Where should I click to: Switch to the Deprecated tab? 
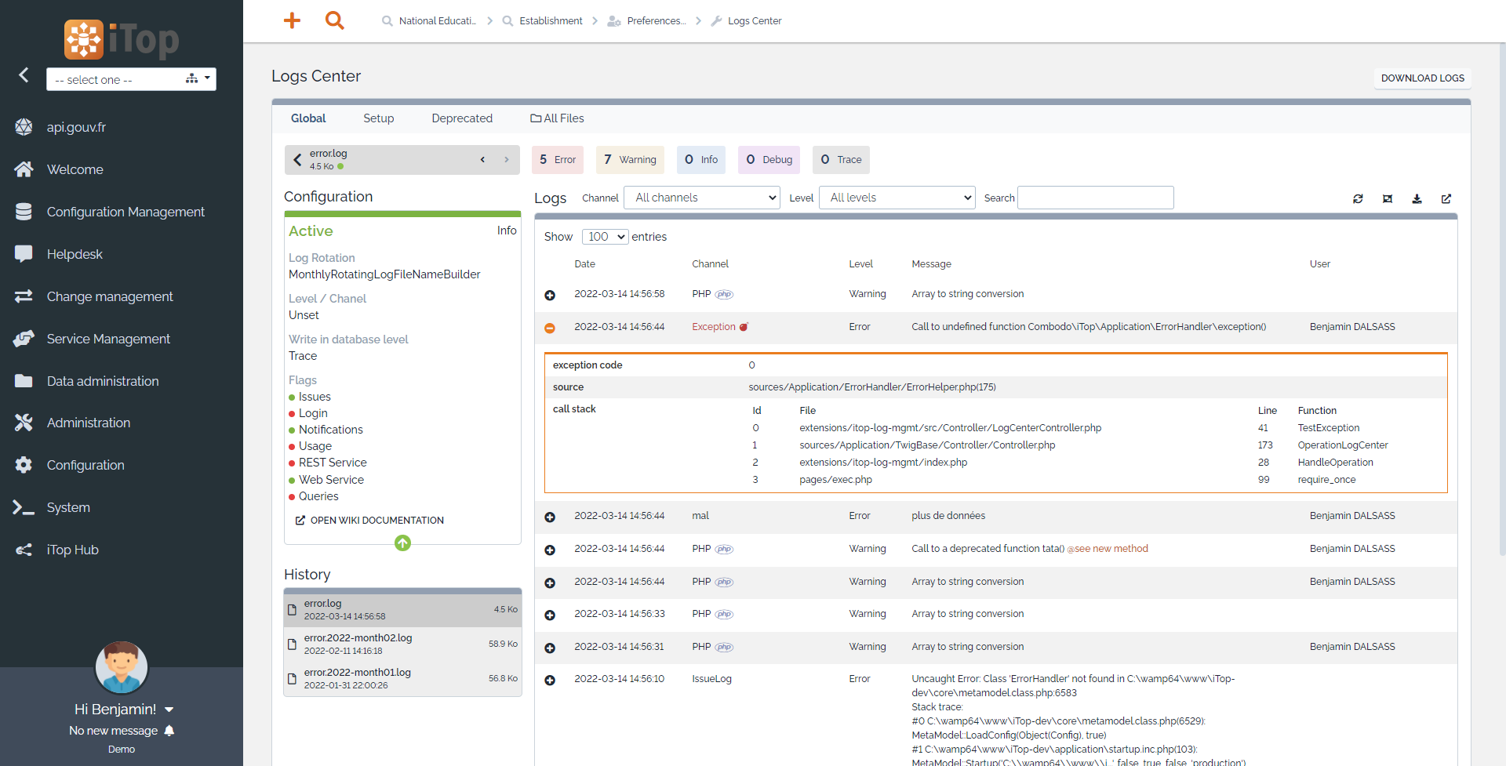(461, 118)
